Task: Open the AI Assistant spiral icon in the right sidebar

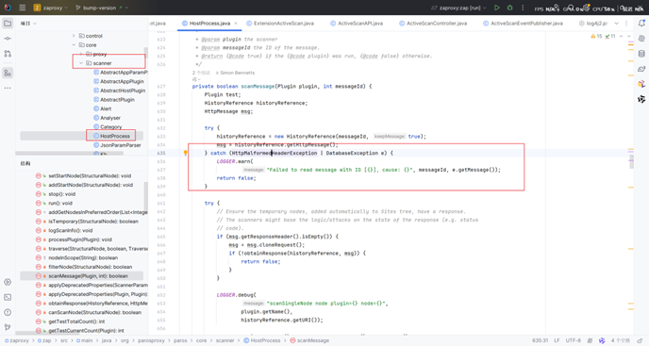Action: (641, 39)
